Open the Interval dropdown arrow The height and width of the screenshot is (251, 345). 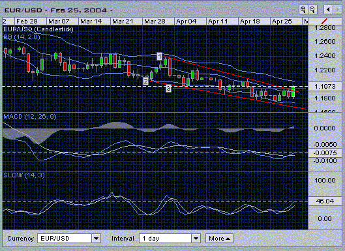pos(196,239)
